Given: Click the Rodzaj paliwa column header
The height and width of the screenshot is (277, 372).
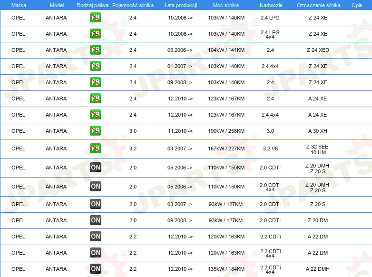Looking at the screenshot, I should [92, 5].
